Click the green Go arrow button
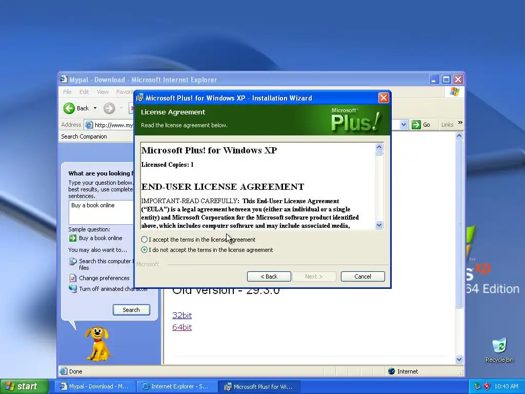525x394 pixels. click(x=416, y=125)
